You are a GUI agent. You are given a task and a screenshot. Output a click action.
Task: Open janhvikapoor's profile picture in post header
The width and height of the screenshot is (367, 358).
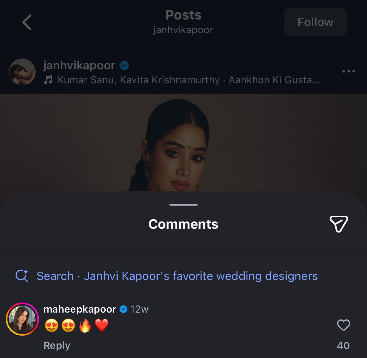pos(22,72)
